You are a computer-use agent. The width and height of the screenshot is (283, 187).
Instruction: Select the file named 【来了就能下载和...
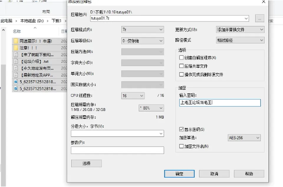[37, 55]
